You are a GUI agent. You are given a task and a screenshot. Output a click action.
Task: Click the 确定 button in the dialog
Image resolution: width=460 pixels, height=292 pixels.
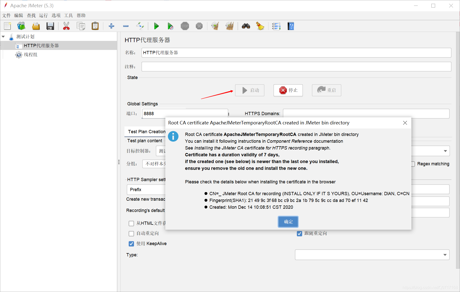click(288, 222)
